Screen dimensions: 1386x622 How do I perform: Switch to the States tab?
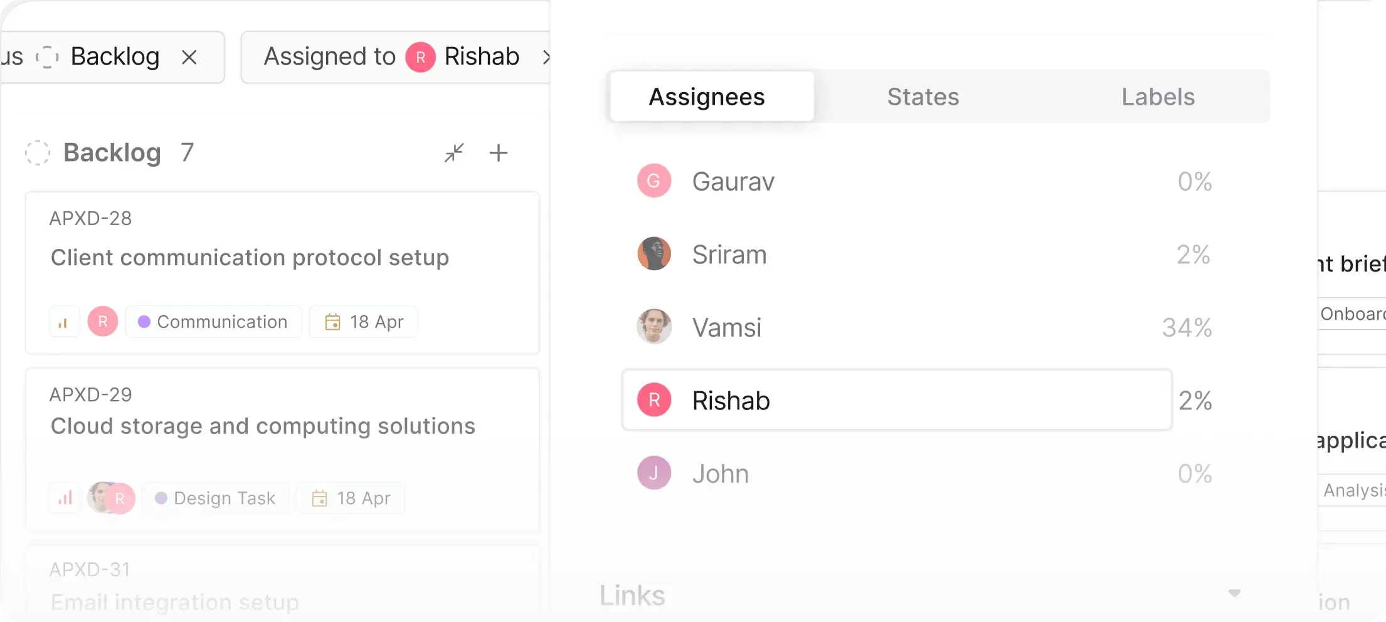922,97
